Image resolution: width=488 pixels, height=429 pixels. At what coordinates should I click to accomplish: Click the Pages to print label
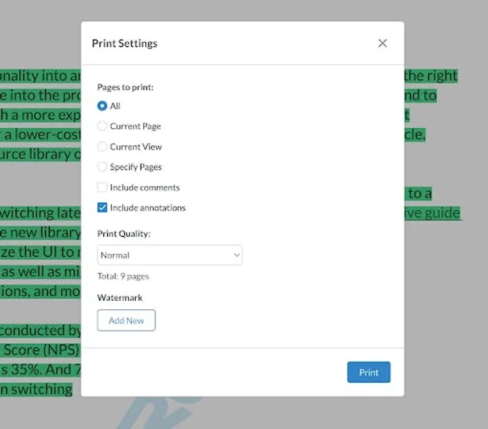coord(126,87)
